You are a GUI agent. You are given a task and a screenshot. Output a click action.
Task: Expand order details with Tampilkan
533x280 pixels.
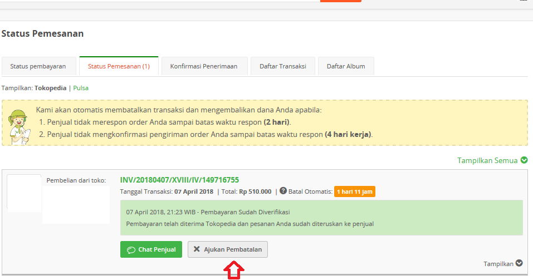(498, 264)
